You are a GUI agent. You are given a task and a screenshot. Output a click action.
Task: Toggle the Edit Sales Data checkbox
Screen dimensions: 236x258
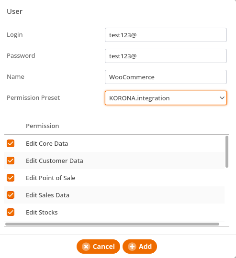pyautogui.click(x=11, y=195)
